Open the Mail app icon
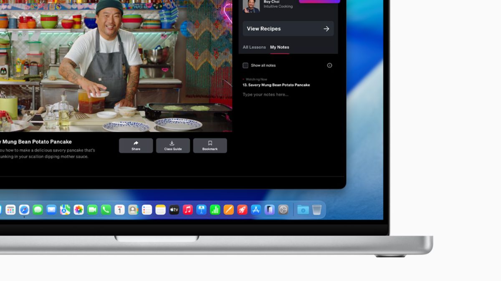Screen dimensions: 501x281 (x=51, y=210)
